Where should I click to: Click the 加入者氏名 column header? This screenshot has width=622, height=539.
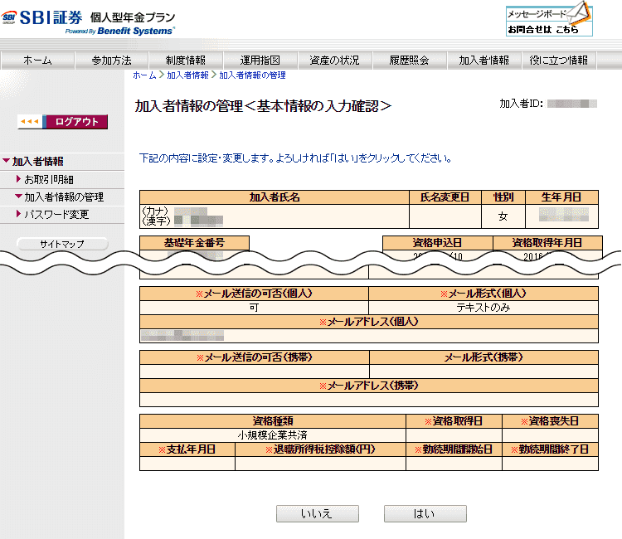275,197
